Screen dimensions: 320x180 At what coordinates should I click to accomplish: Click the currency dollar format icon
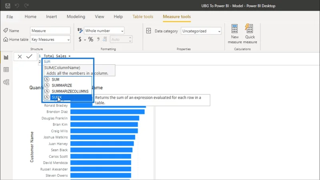pos(80,39)
